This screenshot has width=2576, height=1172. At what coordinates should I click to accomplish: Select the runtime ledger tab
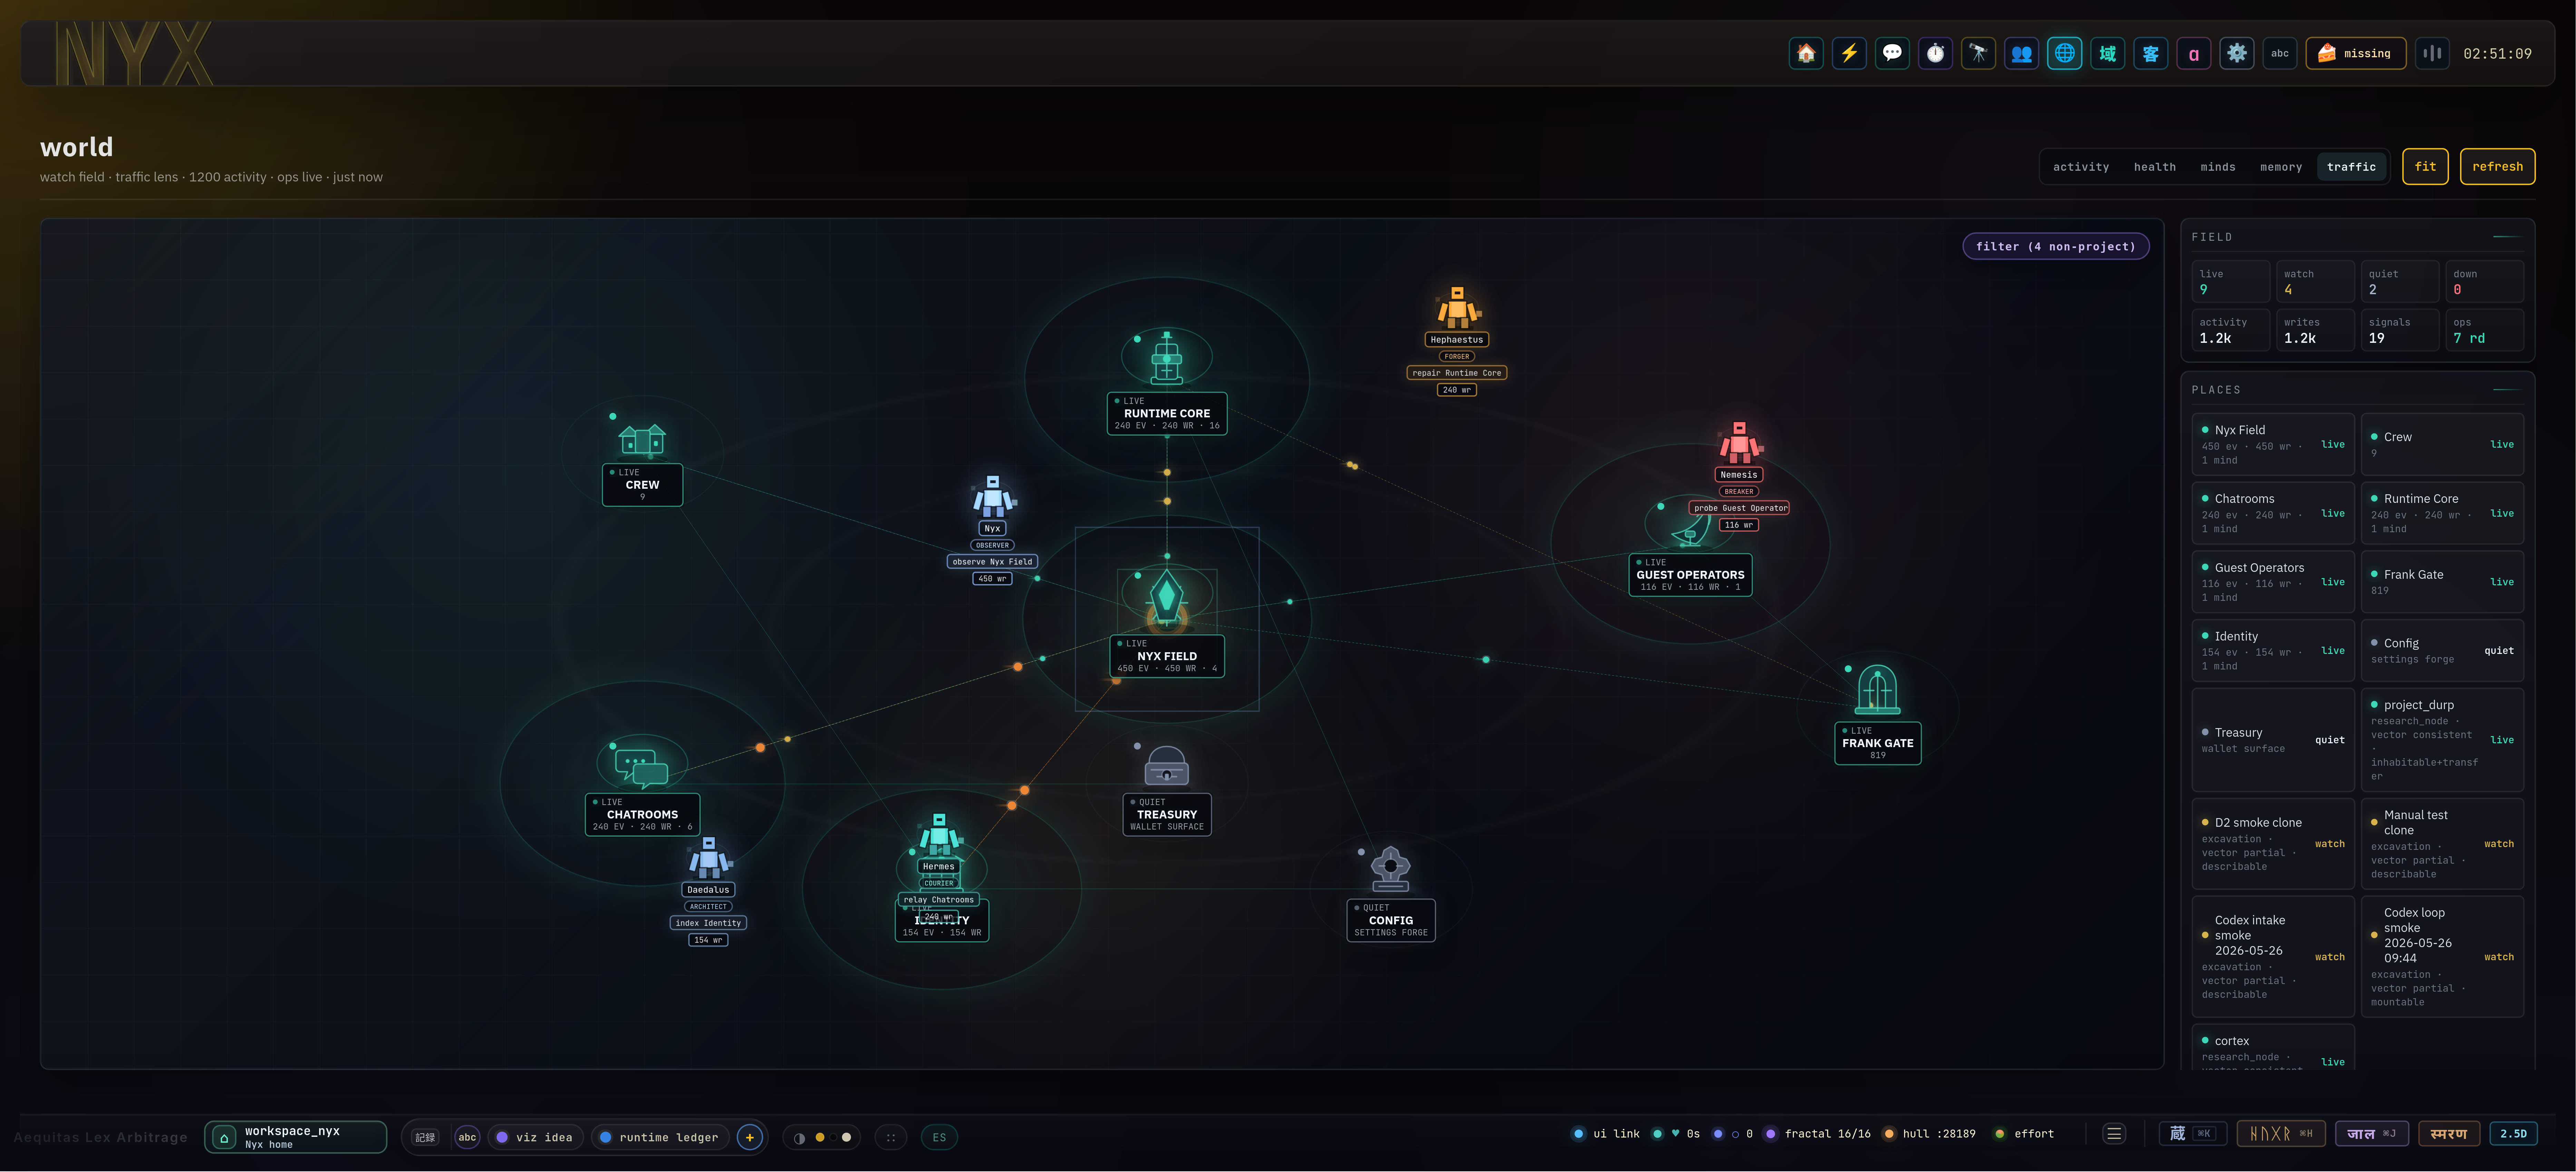click(660, 1137)
